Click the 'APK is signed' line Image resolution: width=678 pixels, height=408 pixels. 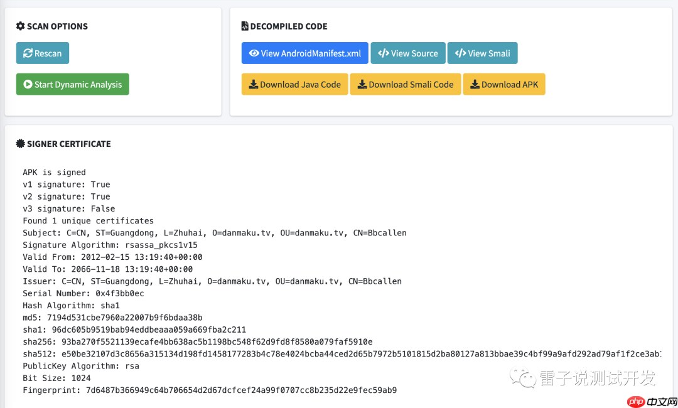click(54, 173)
